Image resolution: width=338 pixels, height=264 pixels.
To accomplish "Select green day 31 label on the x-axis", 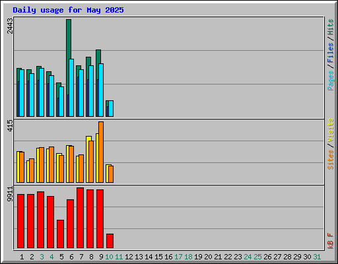I will tap(317, 257).
